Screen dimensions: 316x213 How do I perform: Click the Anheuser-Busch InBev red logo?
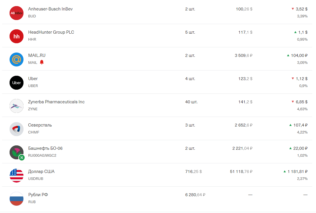click(x=16, y=13)
